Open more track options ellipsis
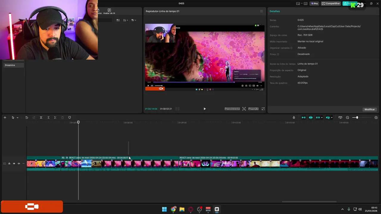 (x=24, y=163)
